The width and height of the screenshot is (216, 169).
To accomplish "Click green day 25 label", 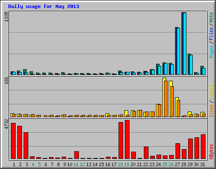I will tap(165, 164).
